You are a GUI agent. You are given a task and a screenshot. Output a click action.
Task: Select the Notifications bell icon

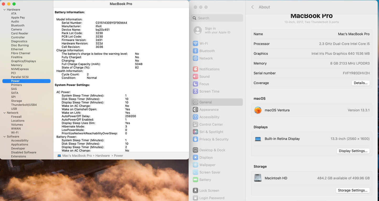[195, 69]
